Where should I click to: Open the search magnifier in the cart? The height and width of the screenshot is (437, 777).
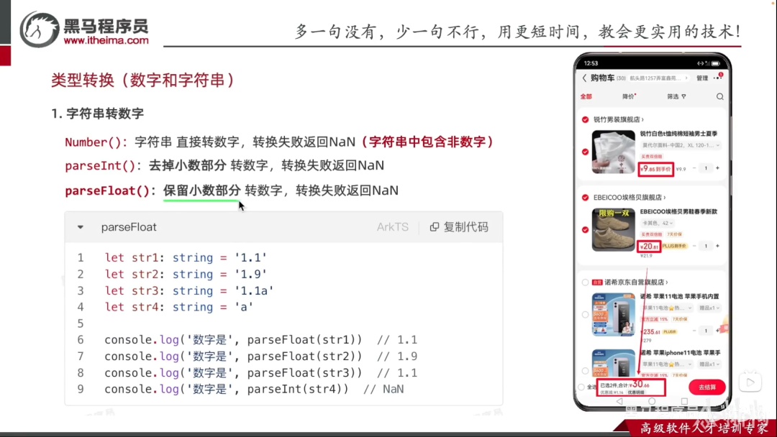click(x=719, y=96)
